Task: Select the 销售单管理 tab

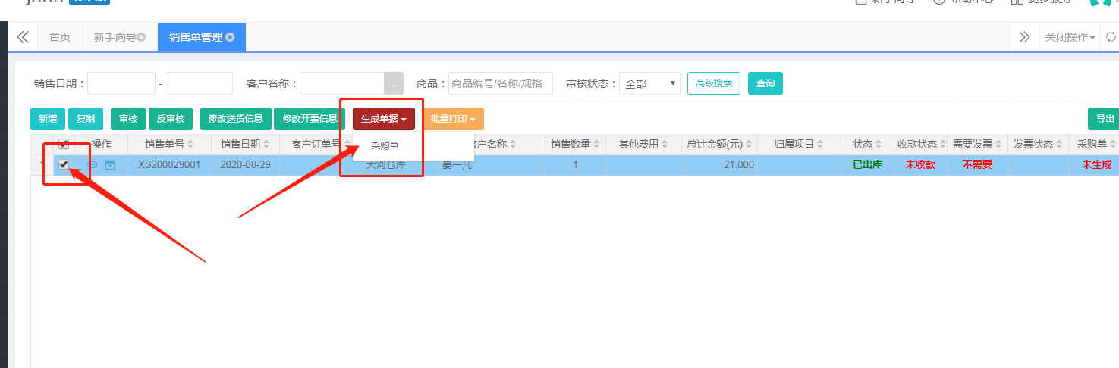Action: [x=202, y=37]
